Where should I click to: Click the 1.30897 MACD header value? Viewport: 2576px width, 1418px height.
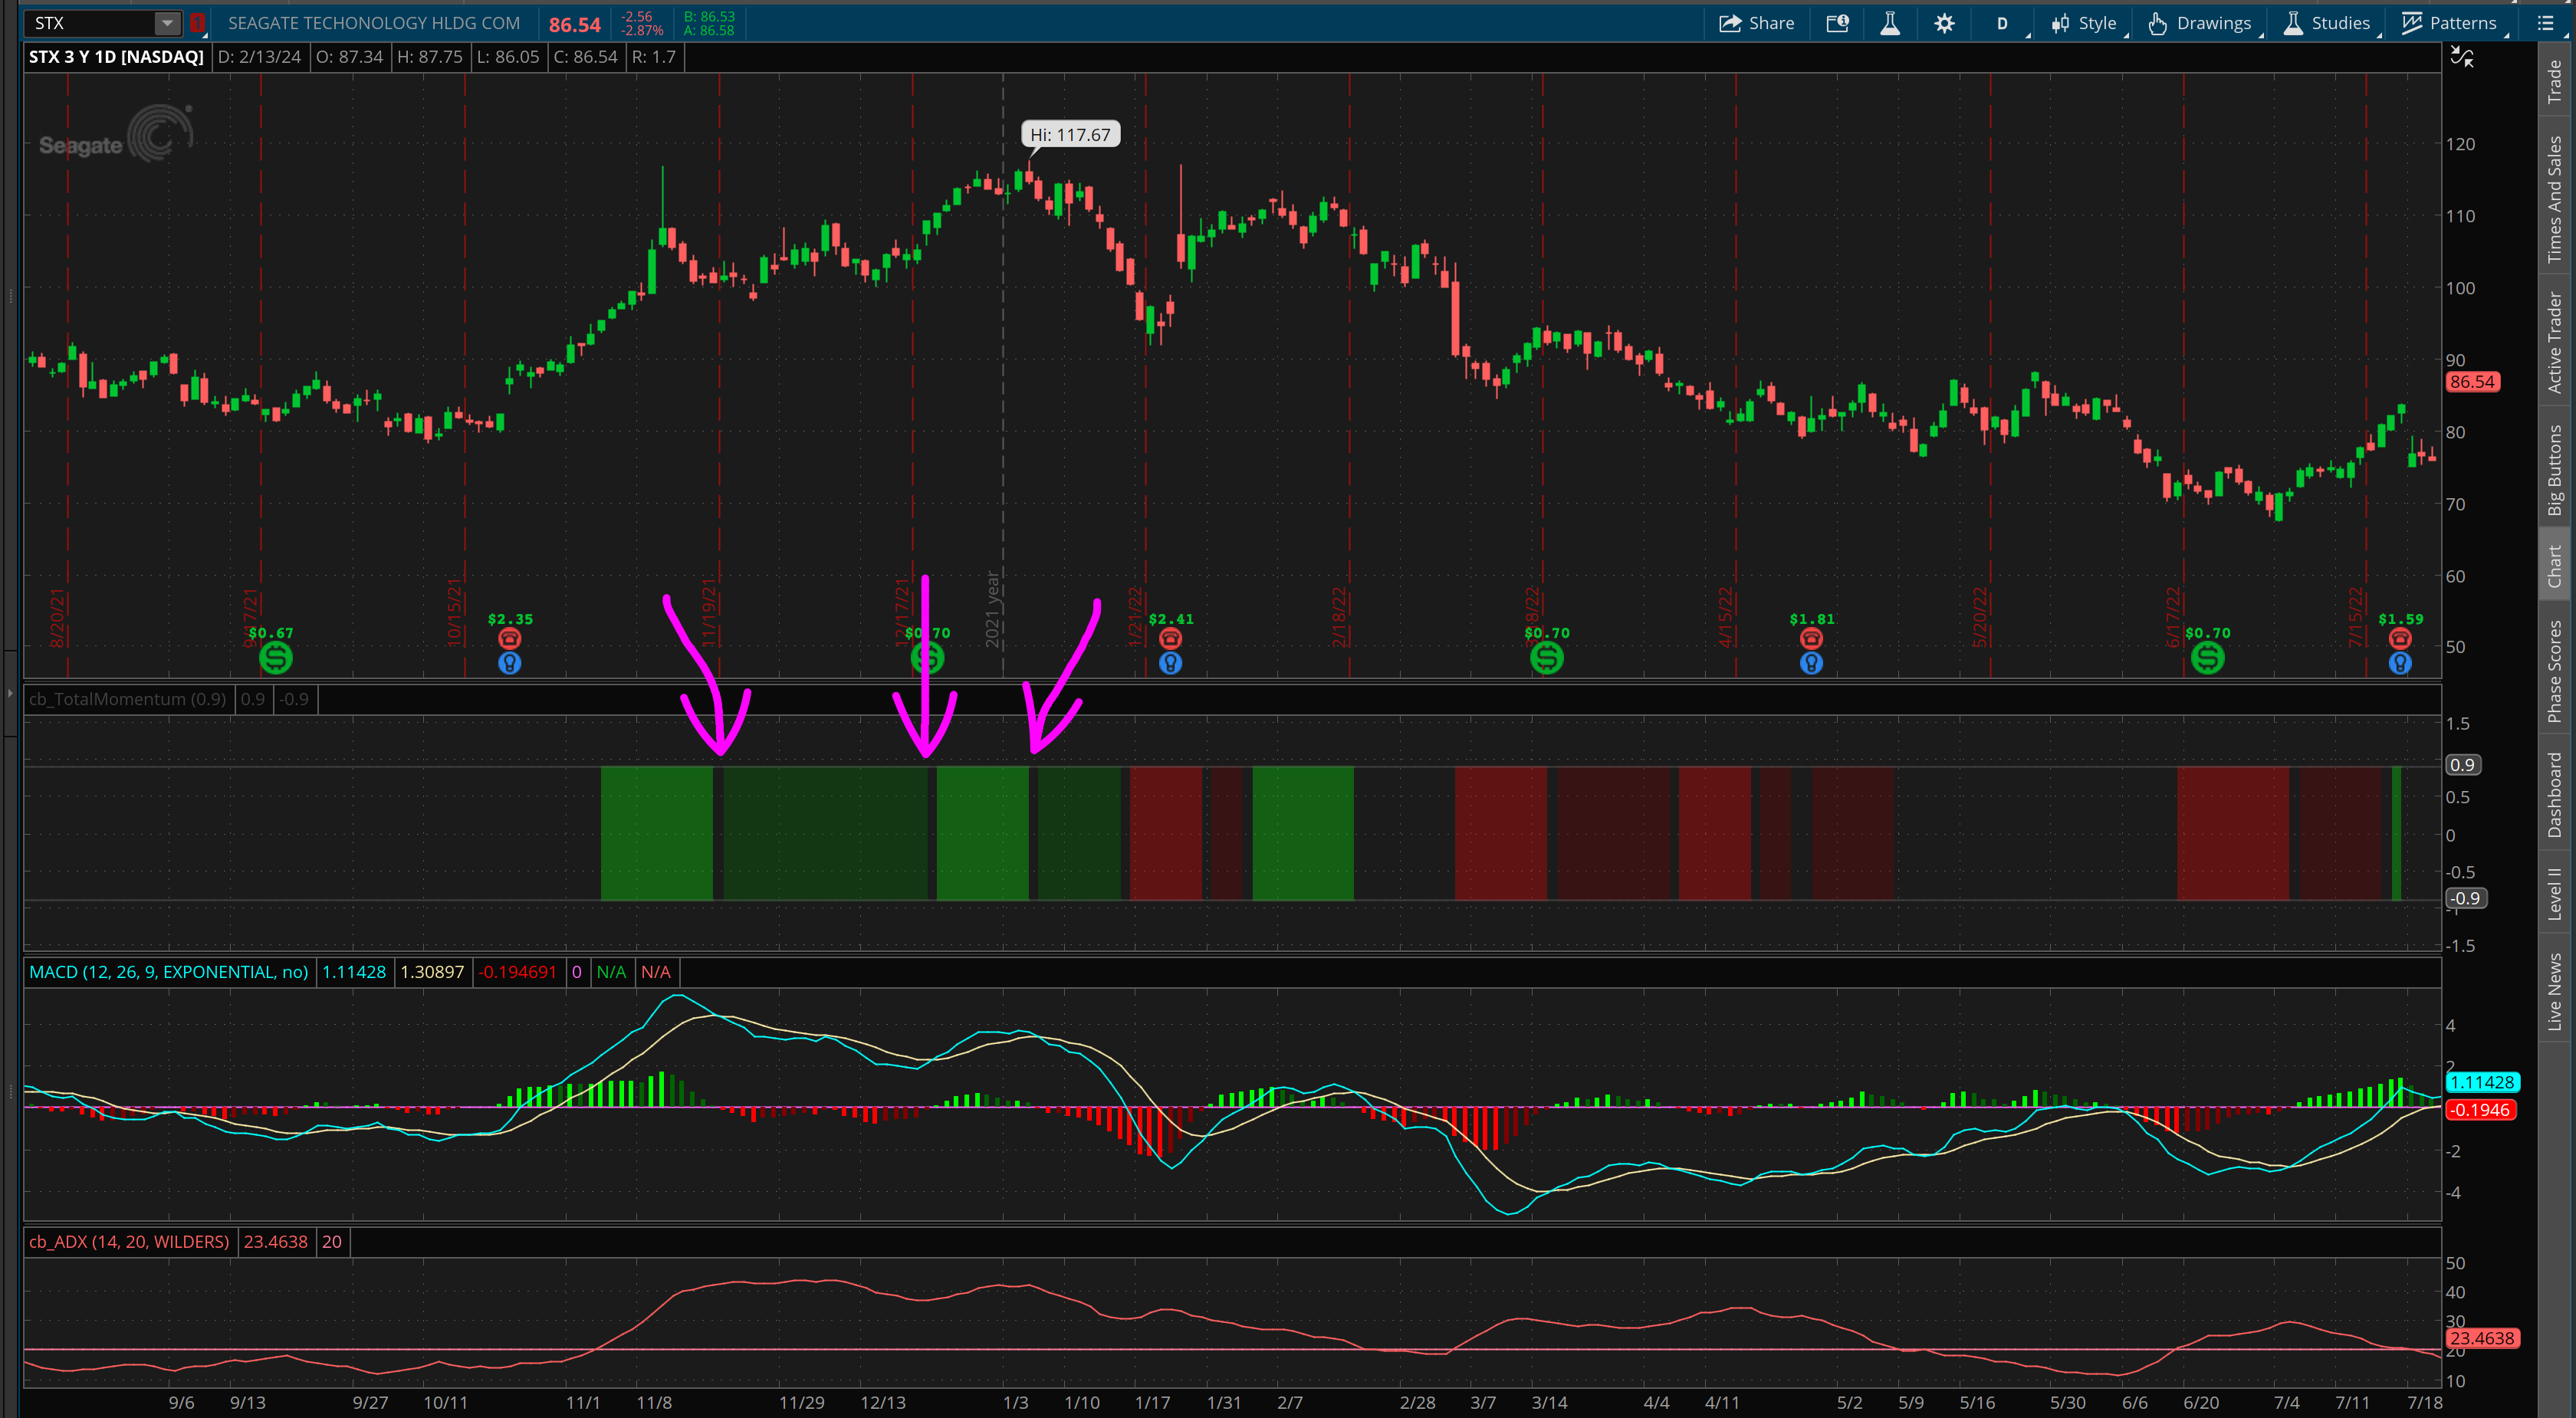coord(432,972)
